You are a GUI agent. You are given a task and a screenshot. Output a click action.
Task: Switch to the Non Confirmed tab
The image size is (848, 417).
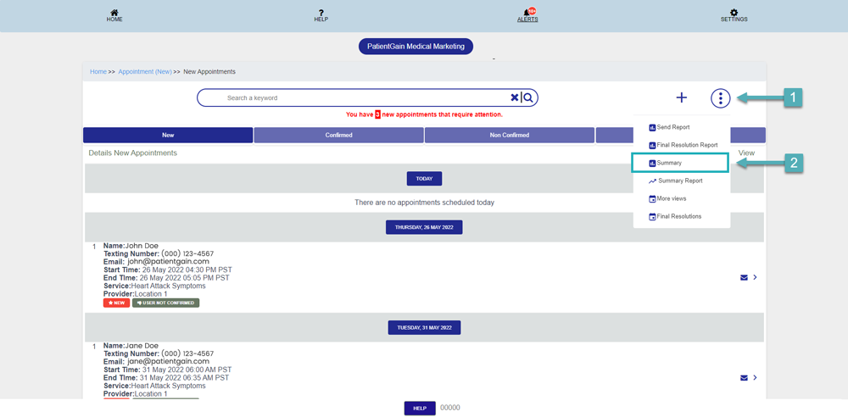point(510,136)
